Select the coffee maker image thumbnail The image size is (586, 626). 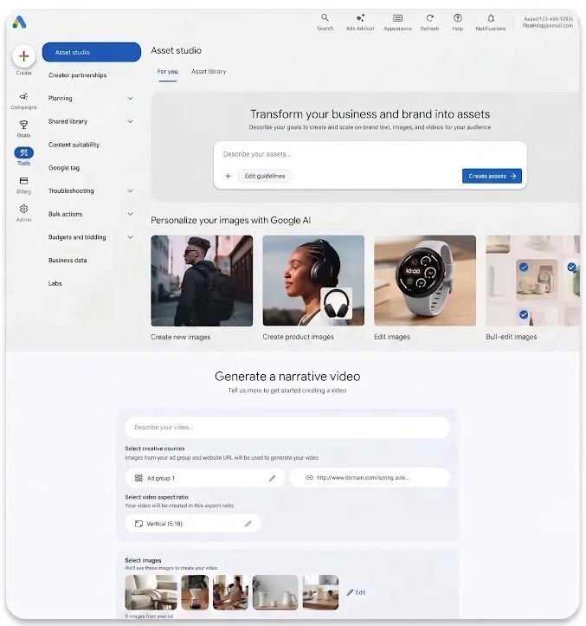[x=195, y=592]
